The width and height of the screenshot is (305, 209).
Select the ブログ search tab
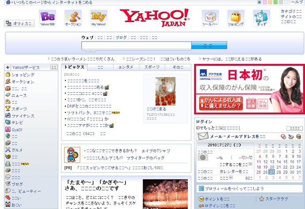[121, 37]
